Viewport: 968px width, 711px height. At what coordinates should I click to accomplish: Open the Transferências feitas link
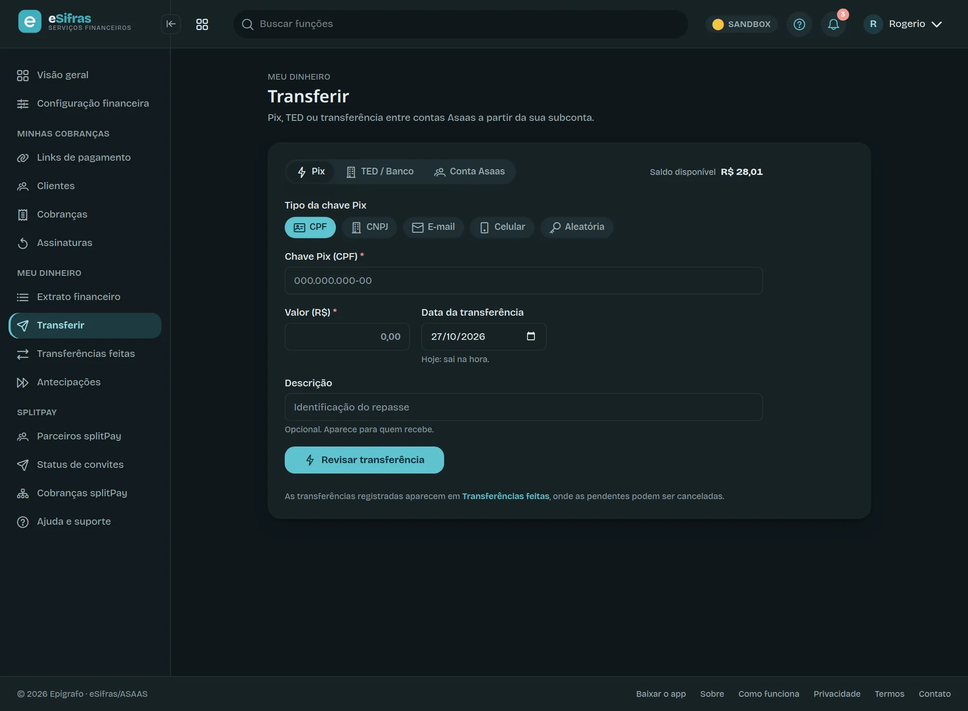pyautogui.click(x=505, y=496)
